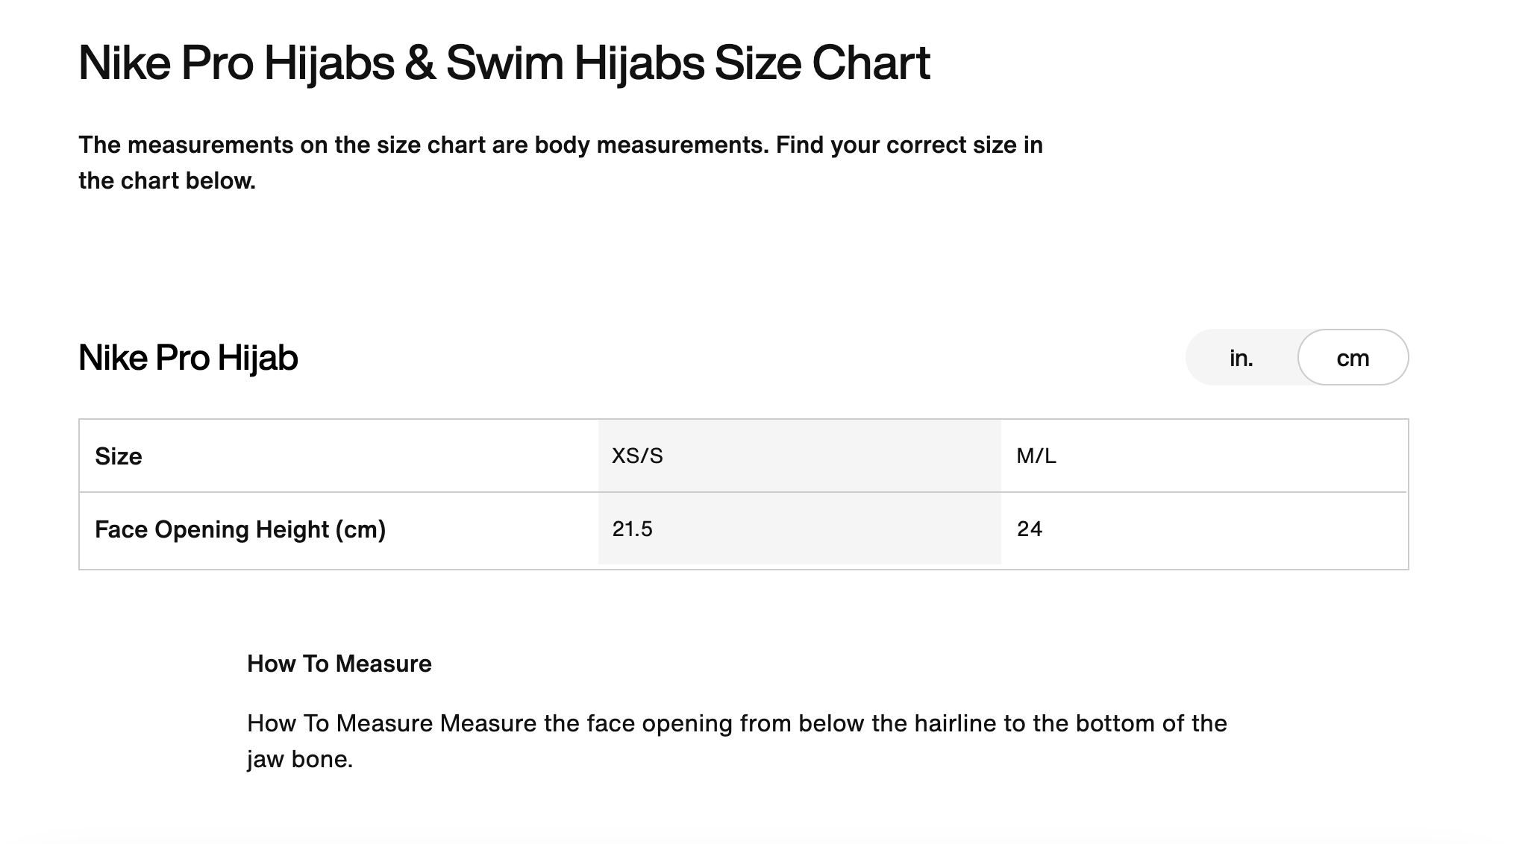Click the 21.5 measurement cell
The image size is (1525, 844).
[x=632, y=529]
